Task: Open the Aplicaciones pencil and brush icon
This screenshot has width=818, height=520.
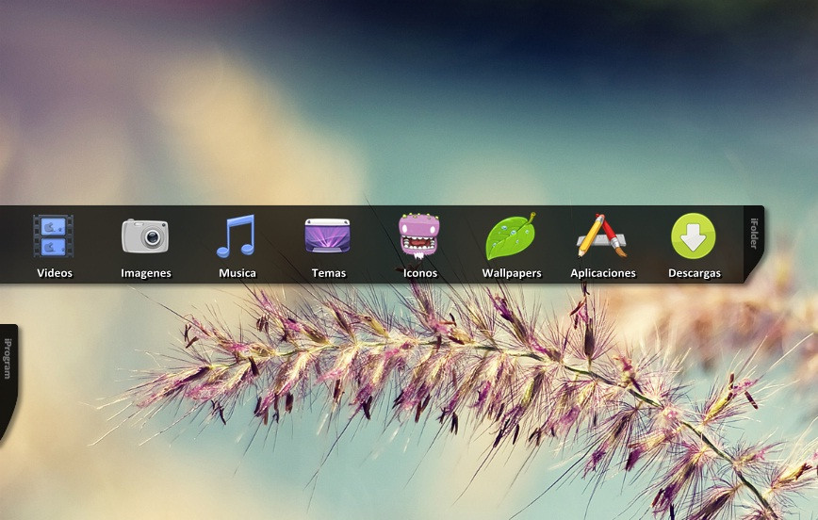Action: [602, 236]
